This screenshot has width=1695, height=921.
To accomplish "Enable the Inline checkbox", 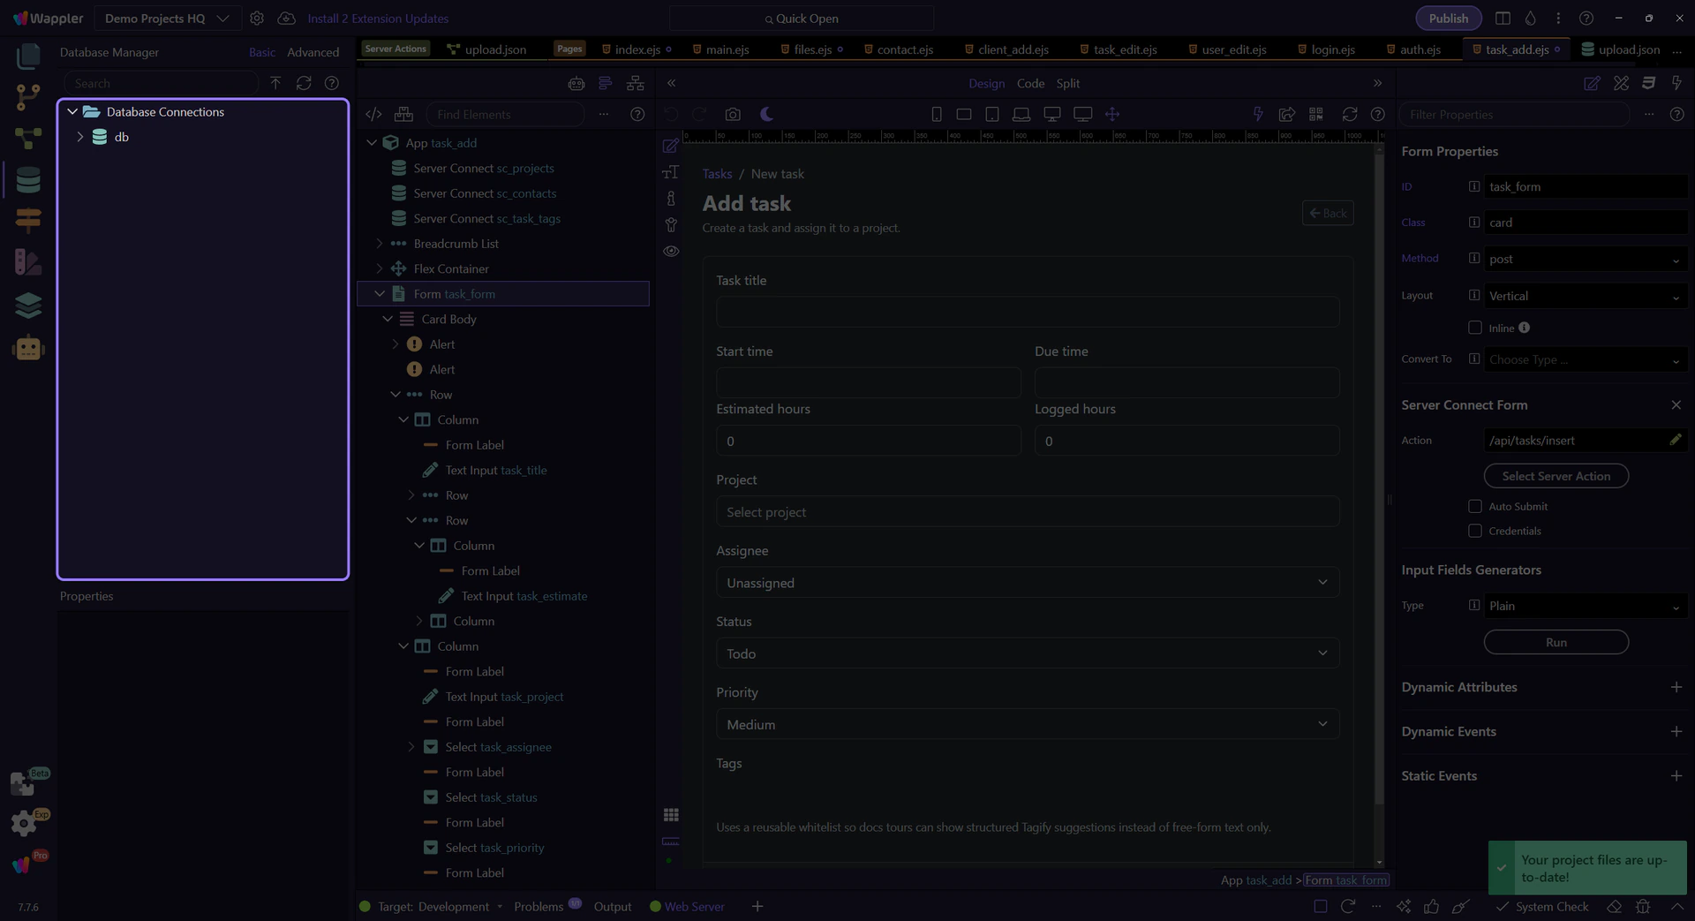I will coord(1474,328).
